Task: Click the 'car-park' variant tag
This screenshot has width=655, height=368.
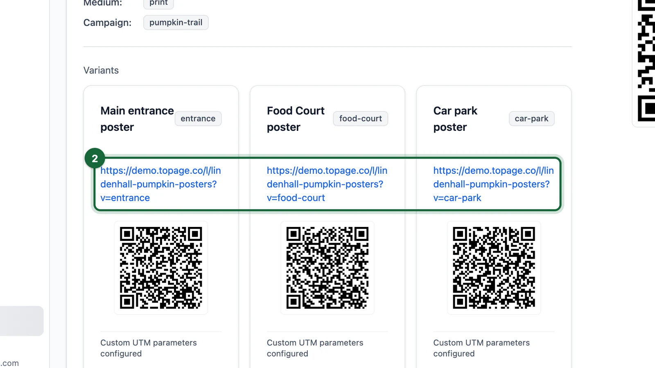Action: pyautogui.click(x=531, y=119)
